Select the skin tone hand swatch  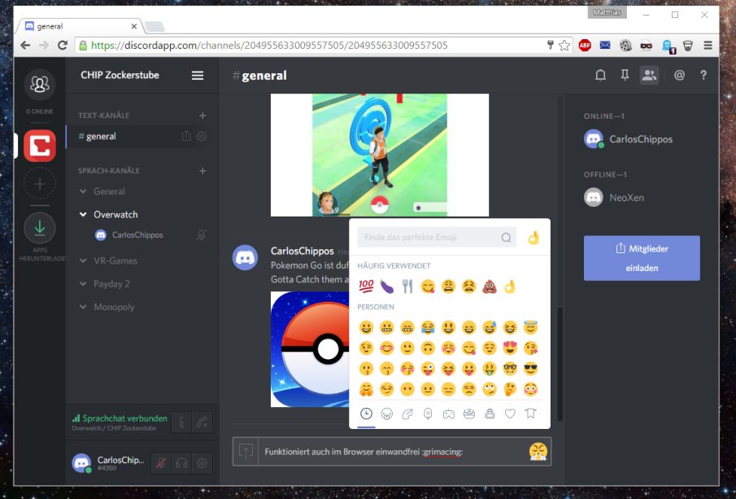coord(533,237)
